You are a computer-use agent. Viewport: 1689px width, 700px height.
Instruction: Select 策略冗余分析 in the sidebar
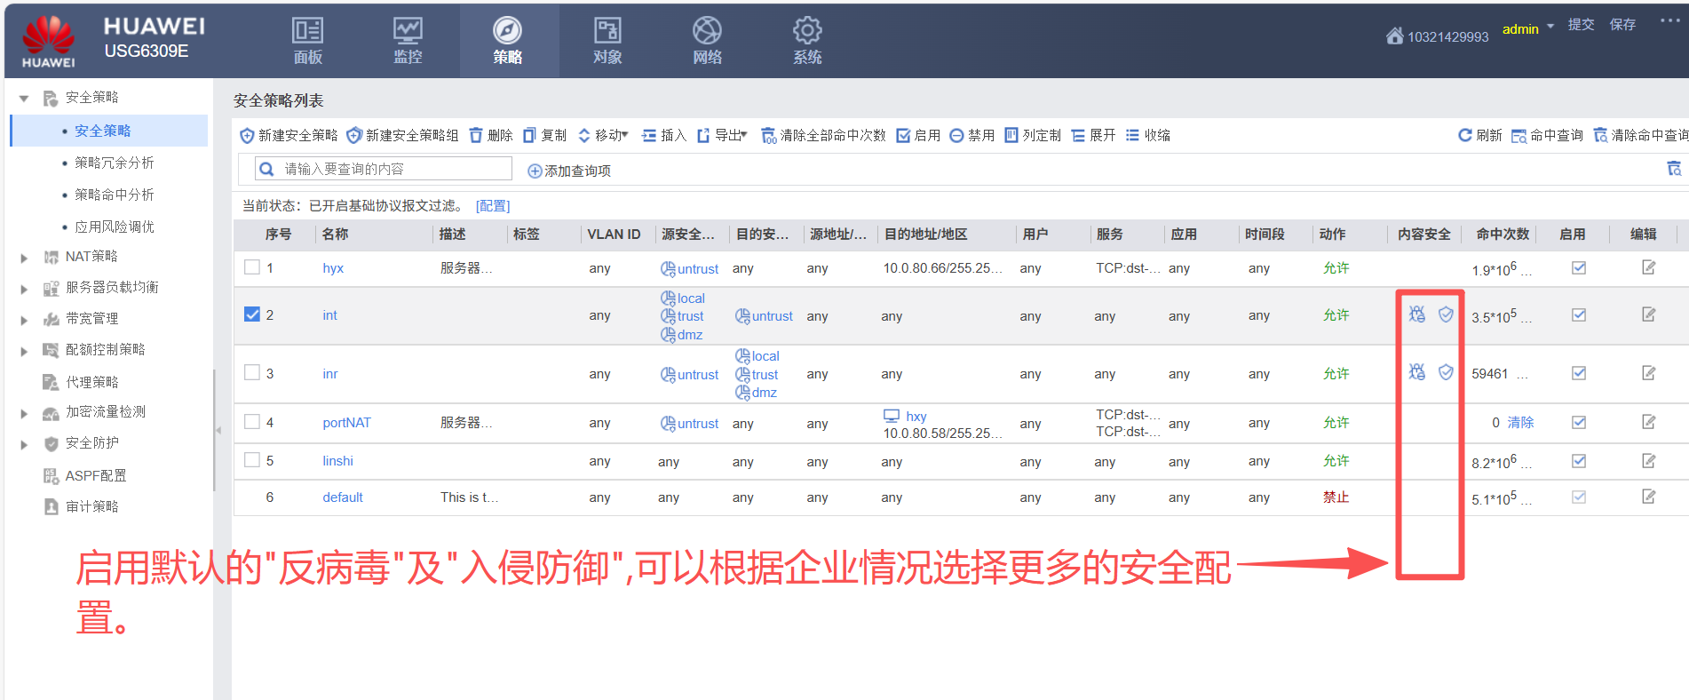(x=114, y=163)
